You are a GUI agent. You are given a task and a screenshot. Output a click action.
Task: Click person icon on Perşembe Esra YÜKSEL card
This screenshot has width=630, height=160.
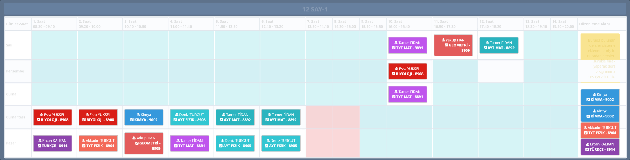(x=396, y=69)
